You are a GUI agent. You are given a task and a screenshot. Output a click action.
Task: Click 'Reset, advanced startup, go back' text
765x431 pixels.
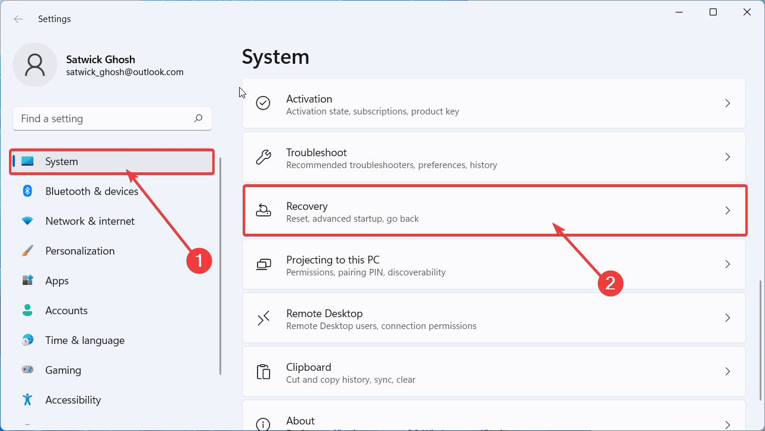[352, 219]
